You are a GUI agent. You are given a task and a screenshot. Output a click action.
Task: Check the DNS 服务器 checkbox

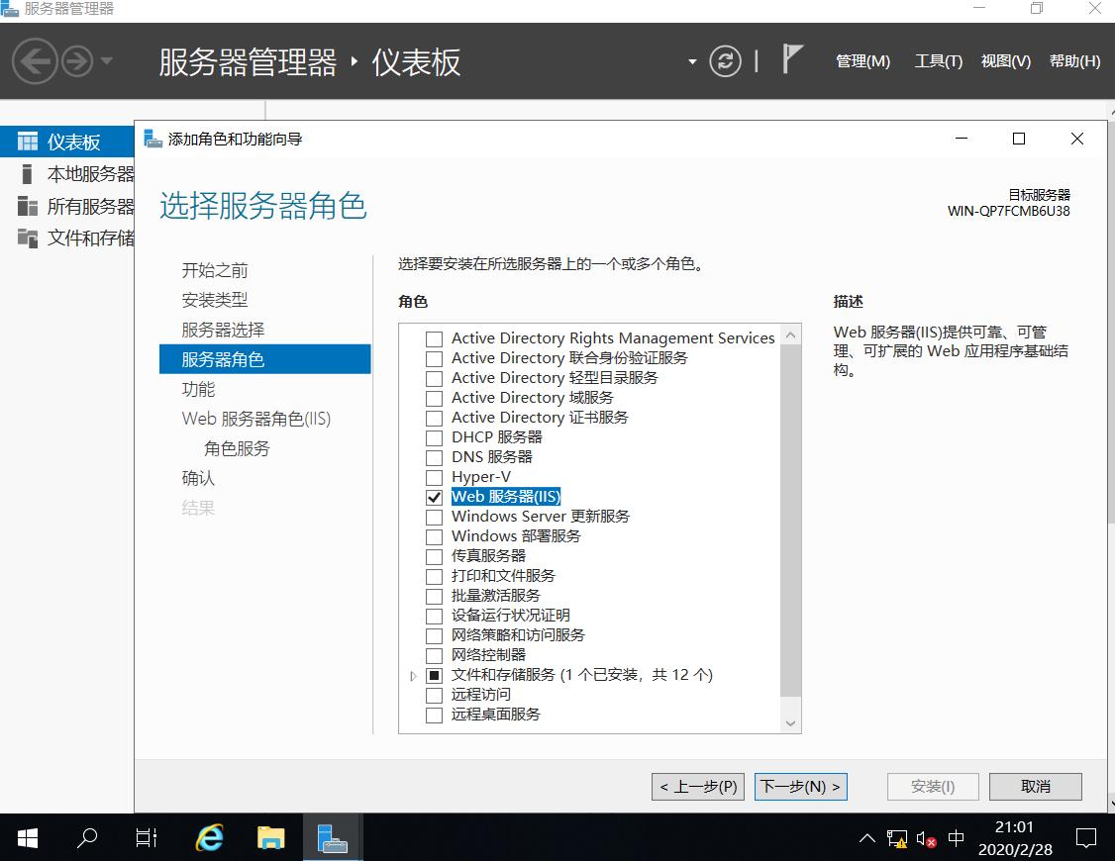(434, 456)
